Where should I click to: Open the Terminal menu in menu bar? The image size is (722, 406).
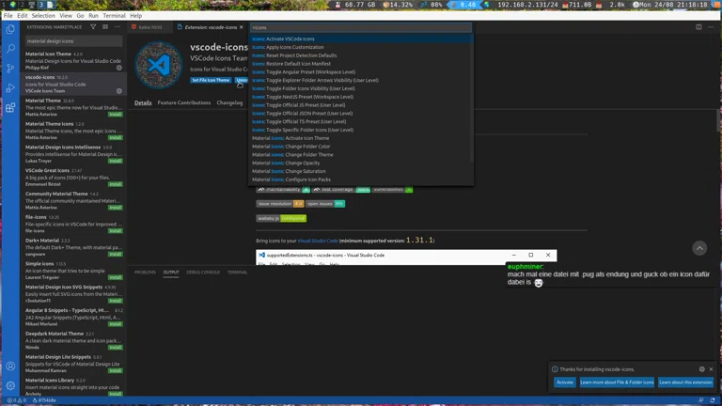click(x=114, y=16)
